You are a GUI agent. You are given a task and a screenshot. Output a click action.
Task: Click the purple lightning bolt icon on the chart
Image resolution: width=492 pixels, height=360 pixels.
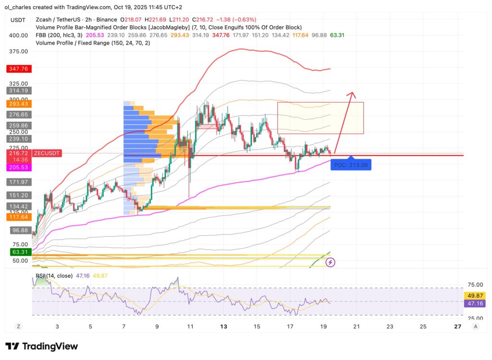[331, 262]
